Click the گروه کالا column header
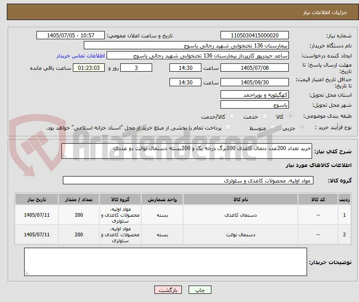The image size is (359, 302). coord(120,199)
